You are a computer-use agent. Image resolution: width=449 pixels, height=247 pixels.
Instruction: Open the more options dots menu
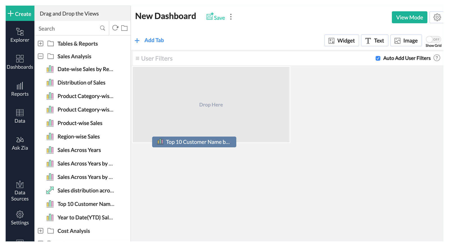point(231,17)
